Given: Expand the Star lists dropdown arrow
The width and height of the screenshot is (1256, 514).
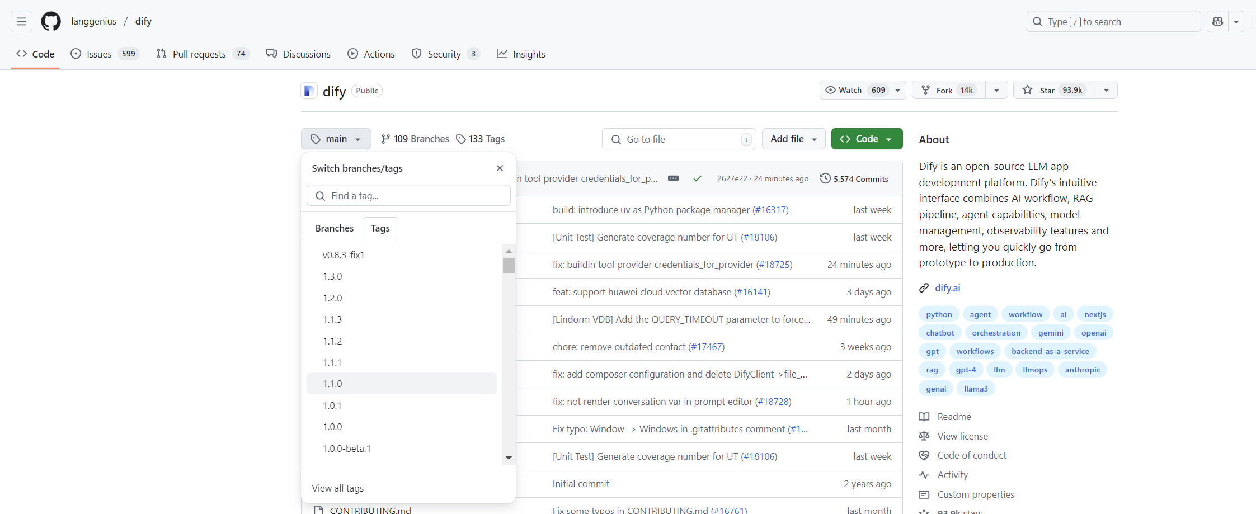Looking at the screenshot, I should point(1106,90).
